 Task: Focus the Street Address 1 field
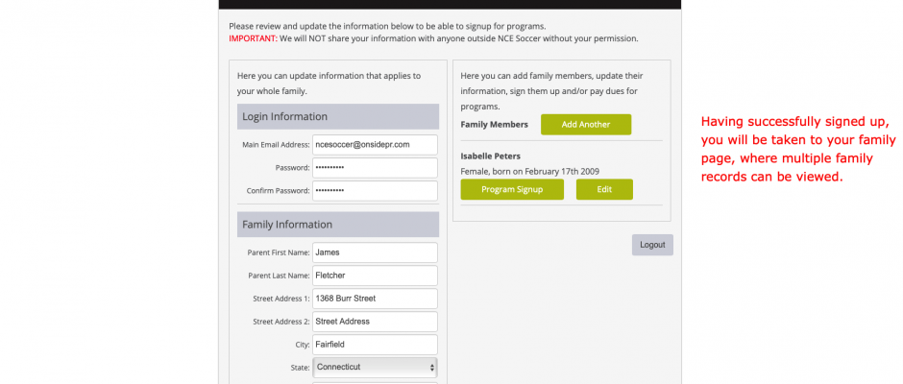pos(375,299)
